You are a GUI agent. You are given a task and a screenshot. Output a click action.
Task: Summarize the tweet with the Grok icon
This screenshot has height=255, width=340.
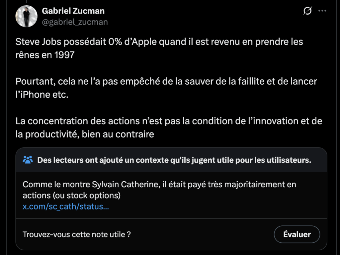(x=307, y=11)
